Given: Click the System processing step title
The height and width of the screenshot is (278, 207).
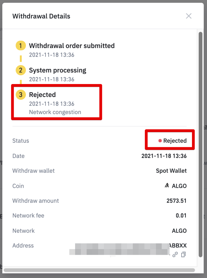Looking at the screenshot, I should (x=57, y=70).
